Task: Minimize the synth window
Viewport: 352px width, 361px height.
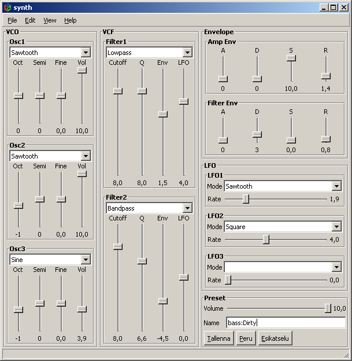Action: pyautogui.click(x=324, y=8)
